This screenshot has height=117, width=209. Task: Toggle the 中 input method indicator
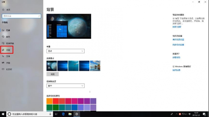(x=190, y=114)
